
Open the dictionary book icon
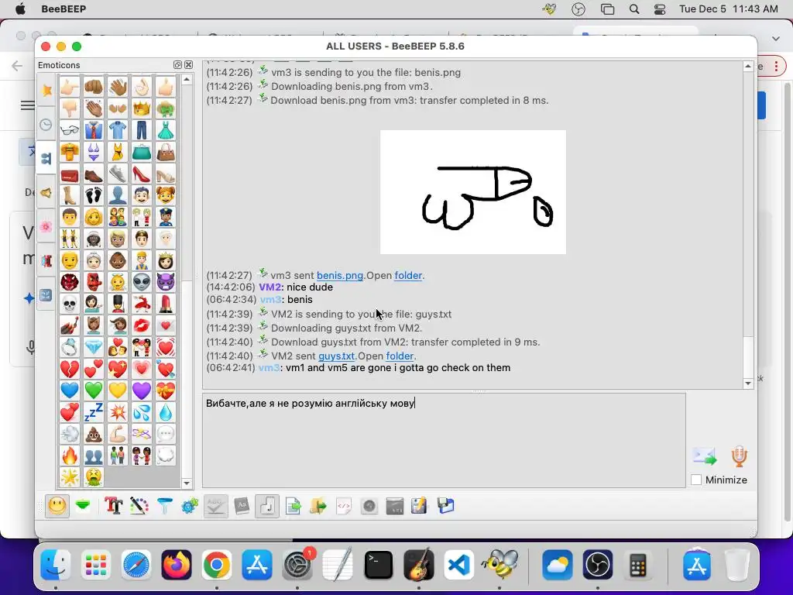coord(242,505)
